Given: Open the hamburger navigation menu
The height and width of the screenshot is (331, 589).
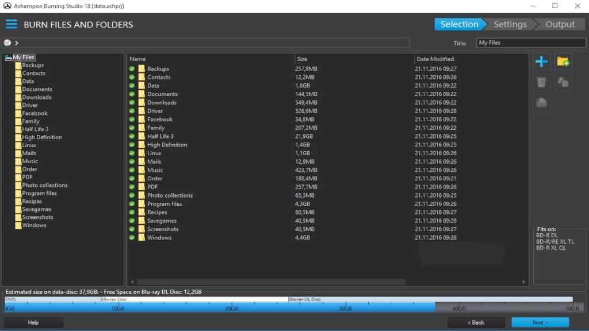Looking at the screenshot, I should (11, 24).
